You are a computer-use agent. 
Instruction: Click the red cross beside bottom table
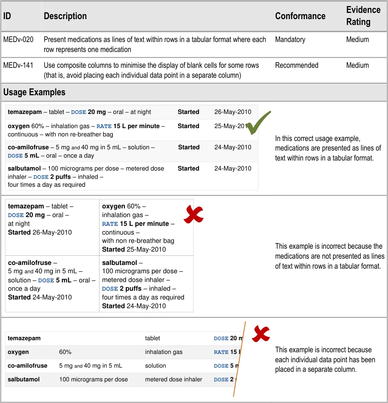pyautogui.click(x=261, y=334)
